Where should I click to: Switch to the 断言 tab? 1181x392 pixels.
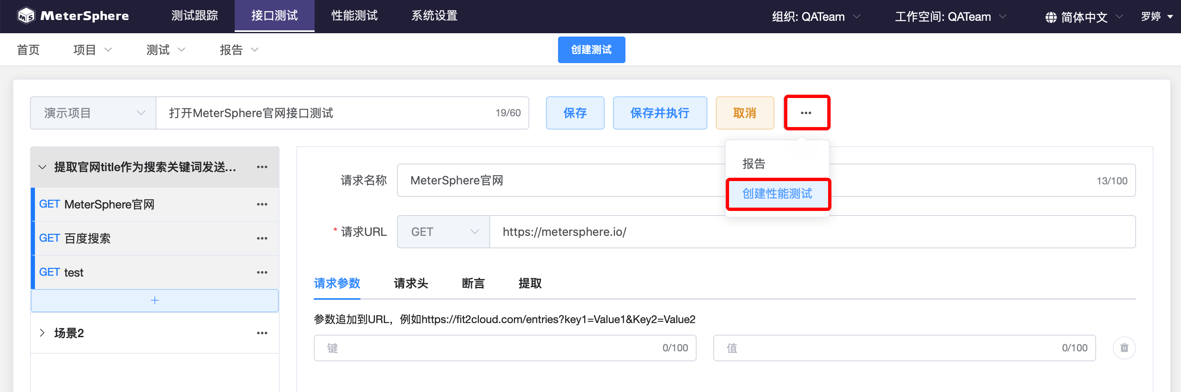tap(473, 284)
